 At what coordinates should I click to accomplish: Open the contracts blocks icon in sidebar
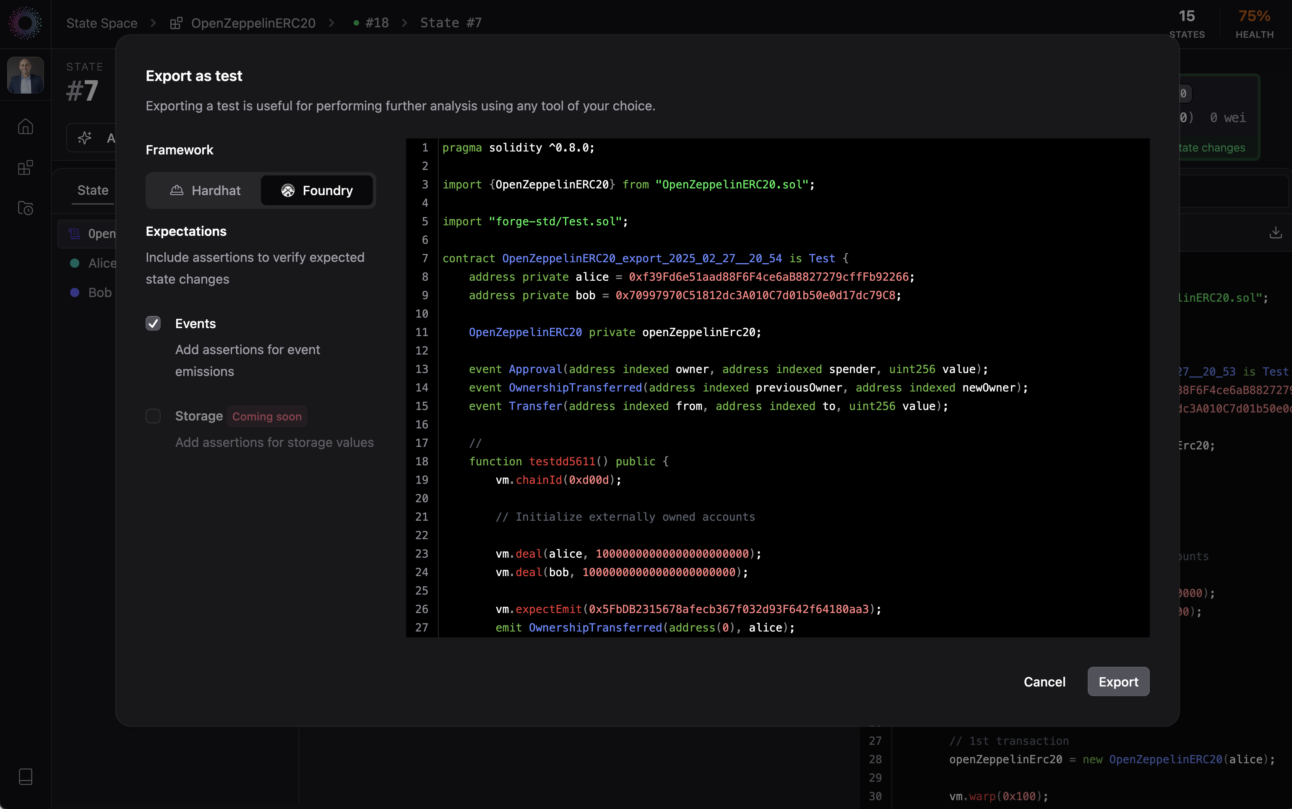pyautogui.click(x=25, y=167)
